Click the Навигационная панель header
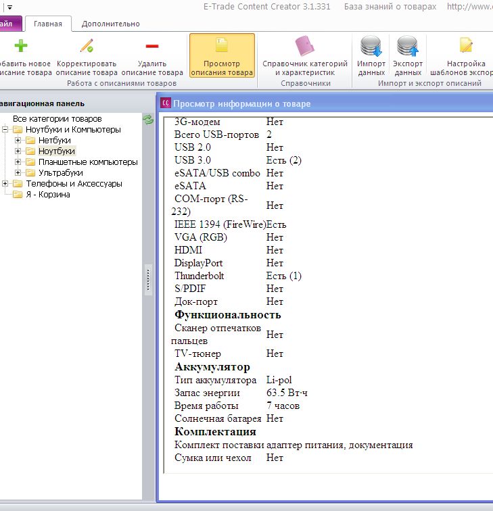 42,103
